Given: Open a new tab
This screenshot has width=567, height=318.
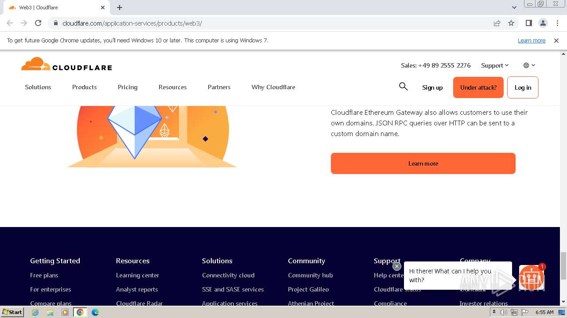Looking at the screenshot, I should pyautogui.click(x=120, y=8).
